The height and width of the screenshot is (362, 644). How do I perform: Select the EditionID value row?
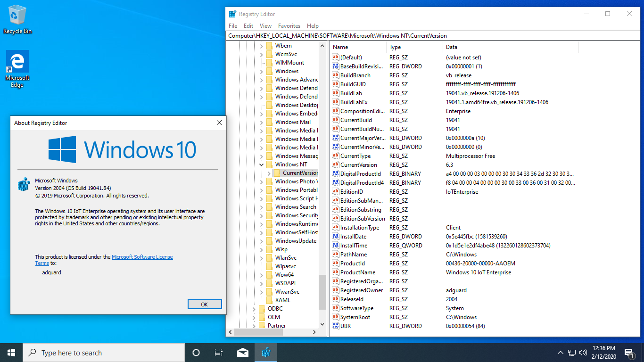pos(454,192)
